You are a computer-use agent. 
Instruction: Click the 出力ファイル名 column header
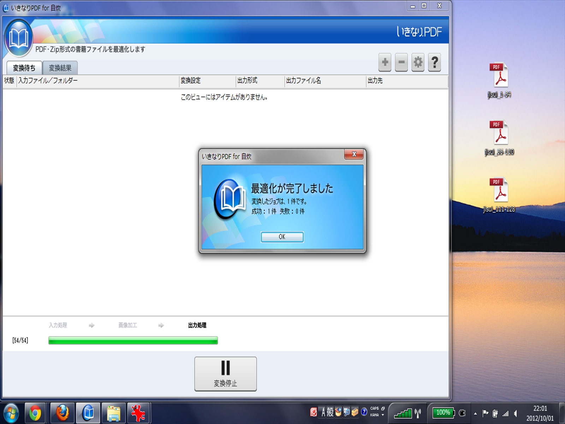[x=325, y=81]
